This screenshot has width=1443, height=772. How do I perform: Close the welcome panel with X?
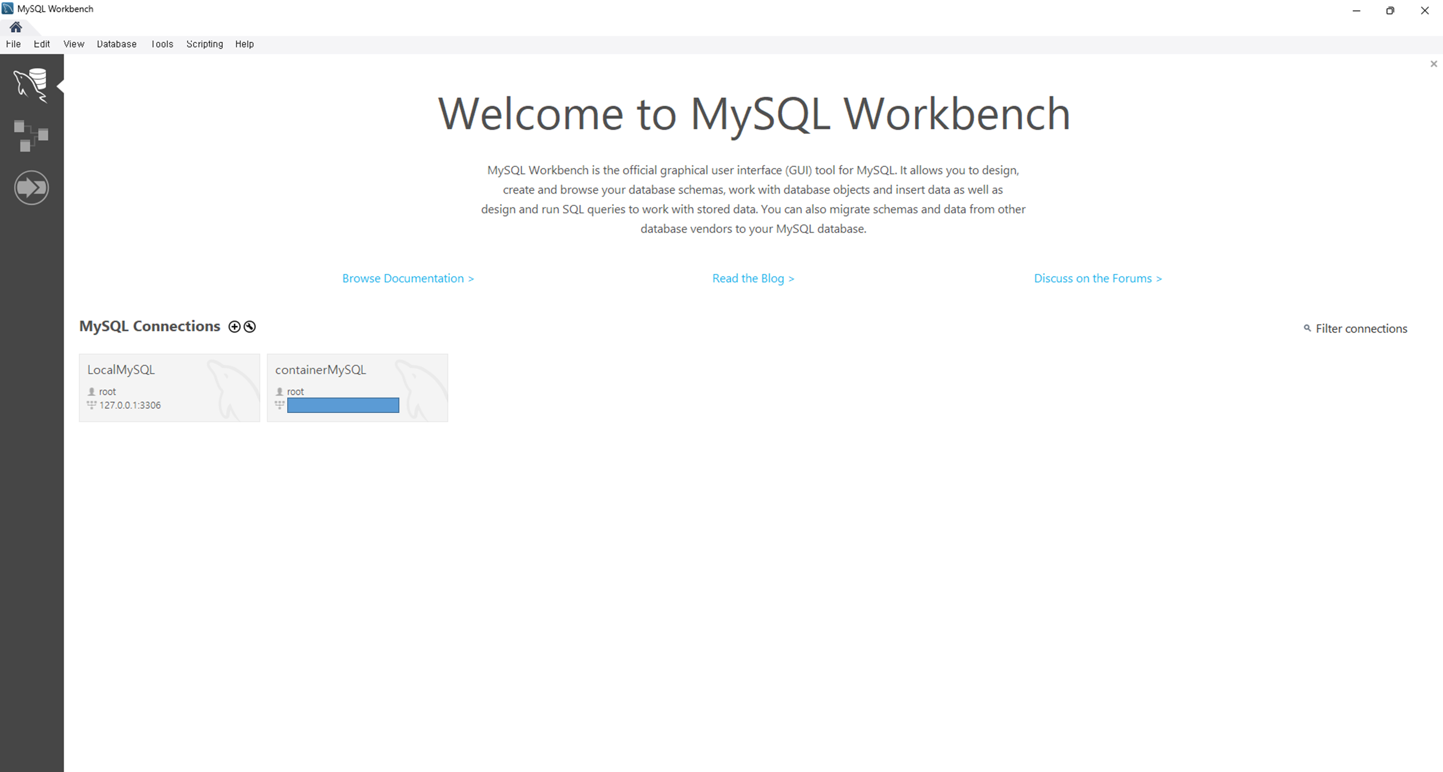[1433, 64]
